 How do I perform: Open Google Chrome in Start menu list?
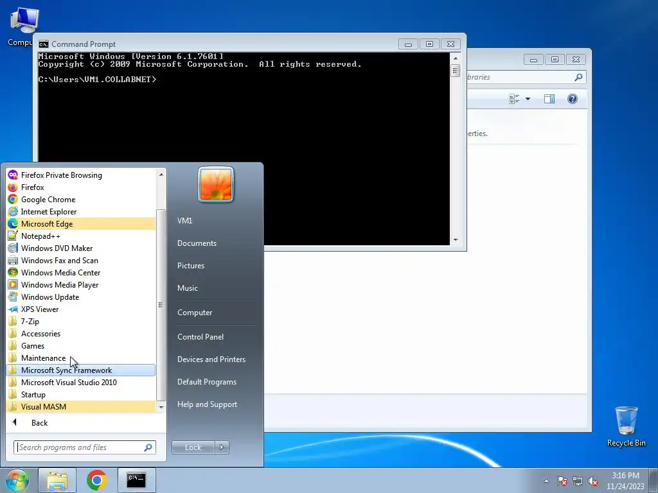(81, 200)
